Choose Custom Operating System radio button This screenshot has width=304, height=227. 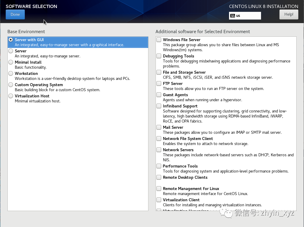point(11,85)
